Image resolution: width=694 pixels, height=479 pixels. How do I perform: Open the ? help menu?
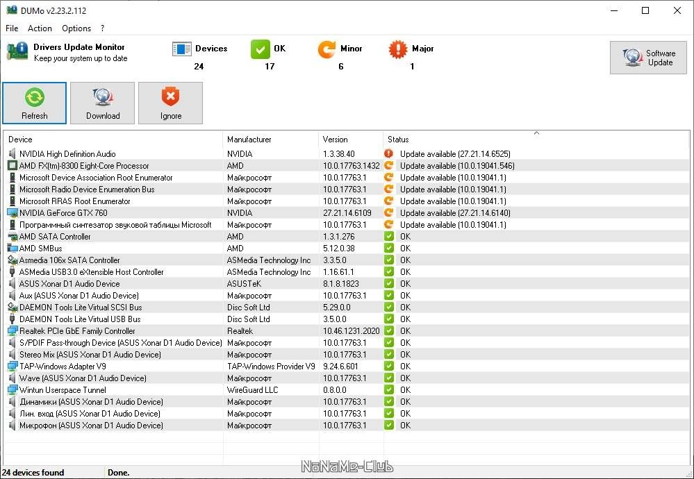coord(103,28)
